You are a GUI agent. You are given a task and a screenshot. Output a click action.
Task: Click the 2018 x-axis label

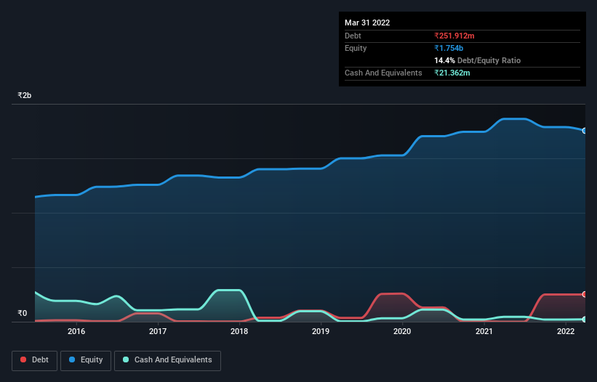(239, 331)
